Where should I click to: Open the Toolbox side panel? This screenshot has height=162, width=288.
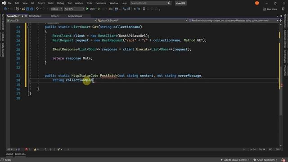coord(3,36)
